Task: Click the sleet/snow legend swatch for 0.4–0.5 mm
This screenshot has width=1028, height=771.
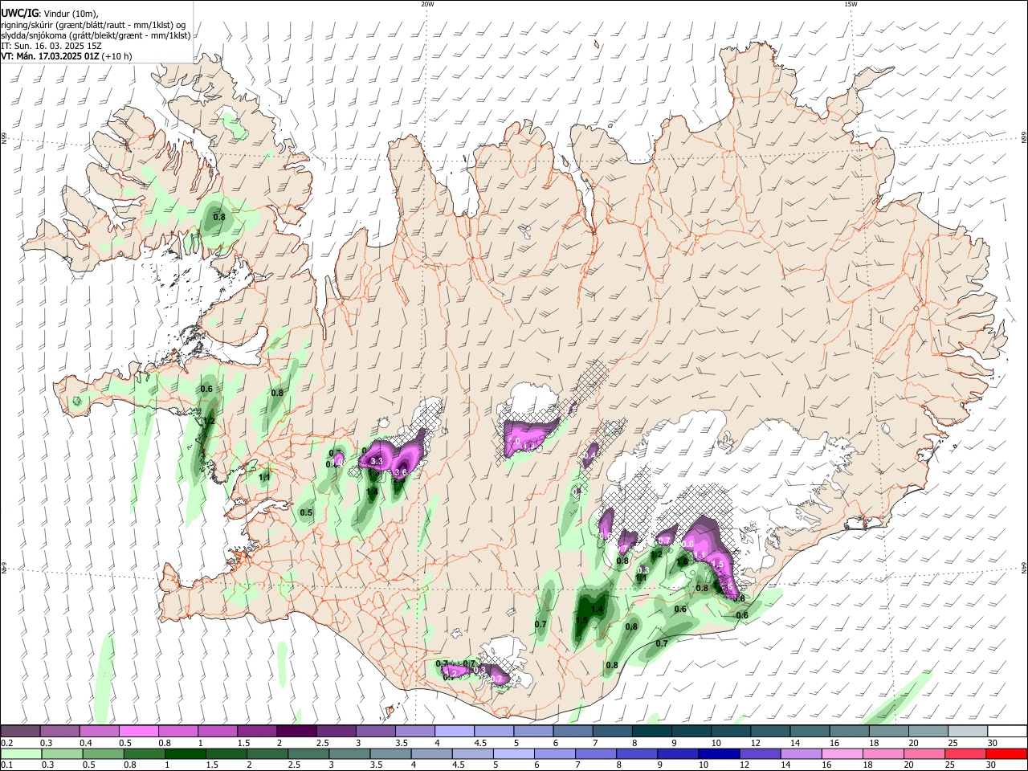Action: point(100,731)
